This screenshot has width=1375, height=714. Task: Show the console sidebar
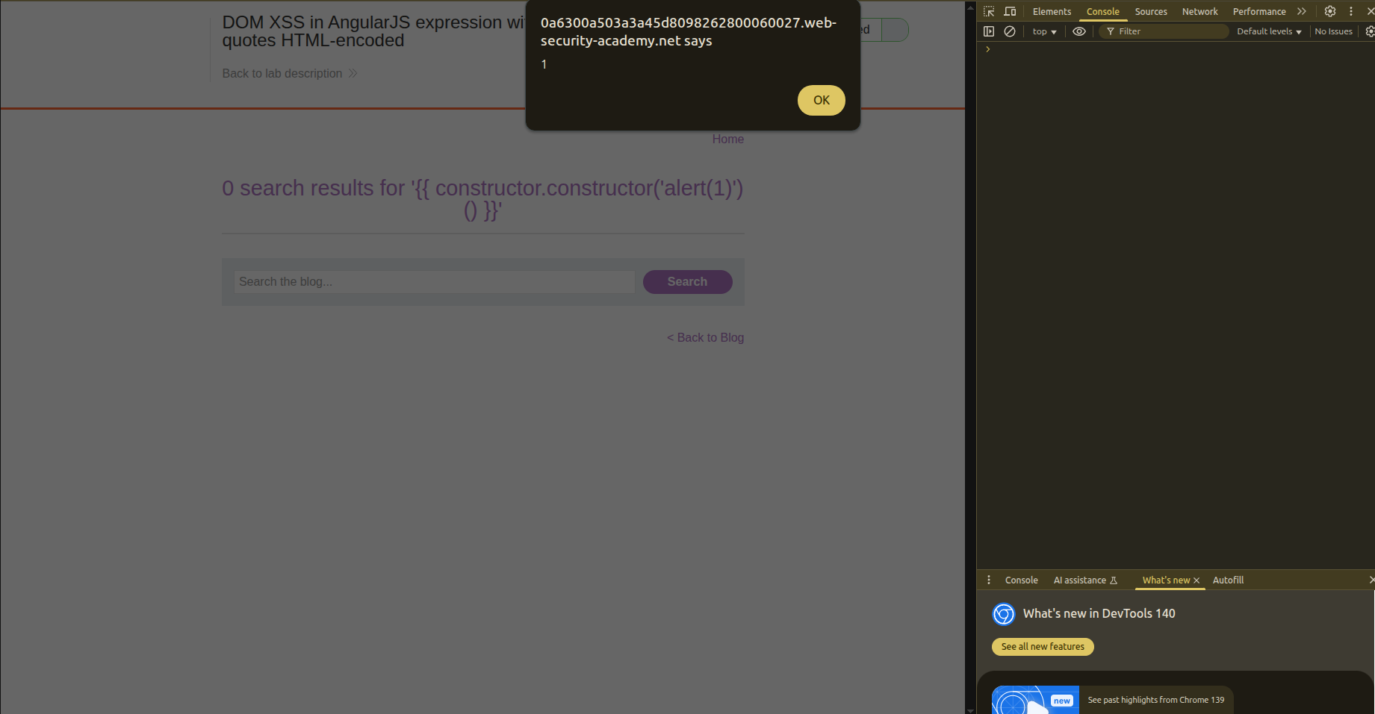point(989,31)
